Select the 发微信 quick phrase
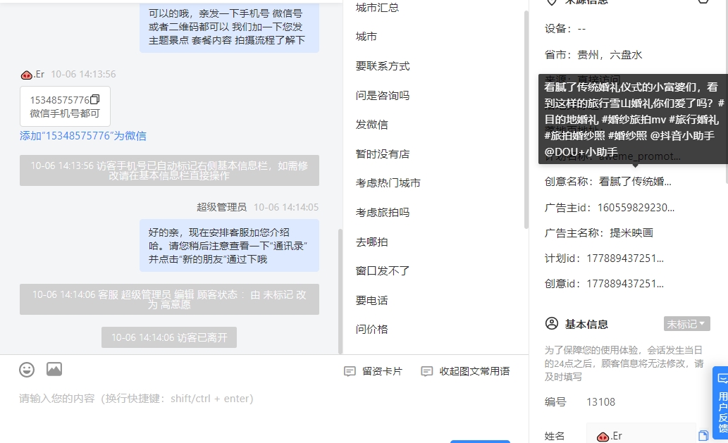This screenshot has width=728, height=443. point(372,125)
